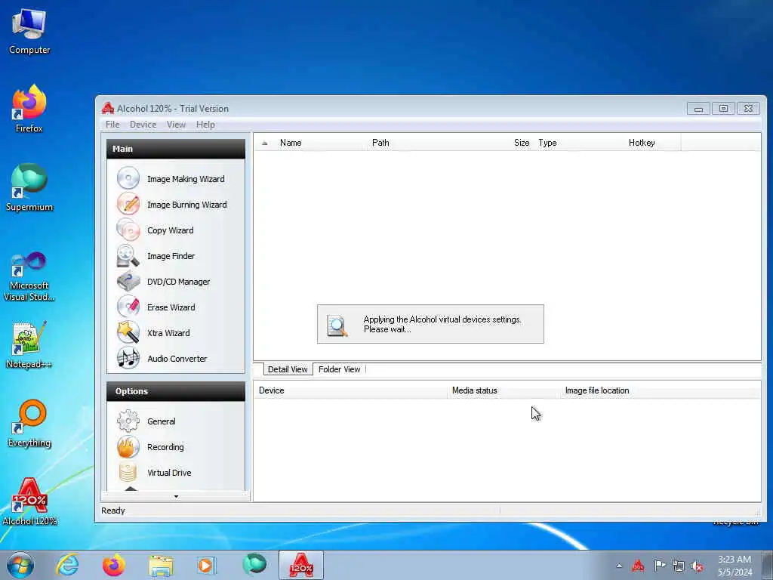Viewport: 773px width, 580px height.
Task: Open Windows Explorer from the taskbar
Action: tap(161, 565)
